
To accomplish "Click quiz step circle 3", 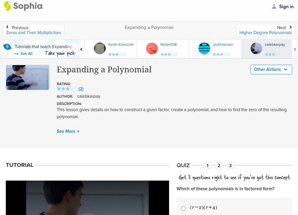I will (231, 165).
